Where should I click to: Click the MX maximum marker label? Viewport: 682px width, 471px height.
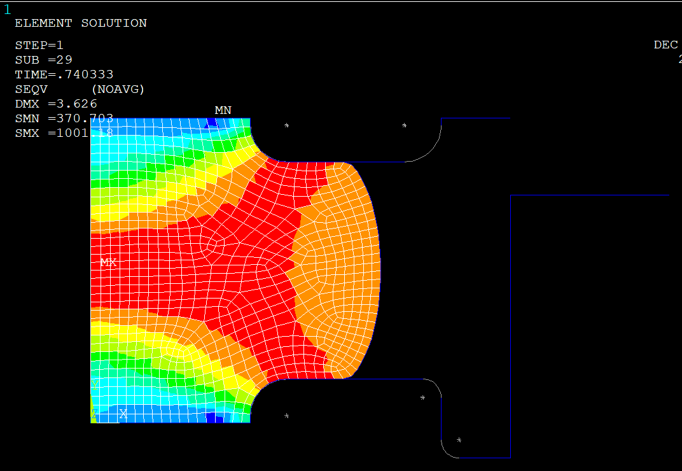(x=108, y=262)
